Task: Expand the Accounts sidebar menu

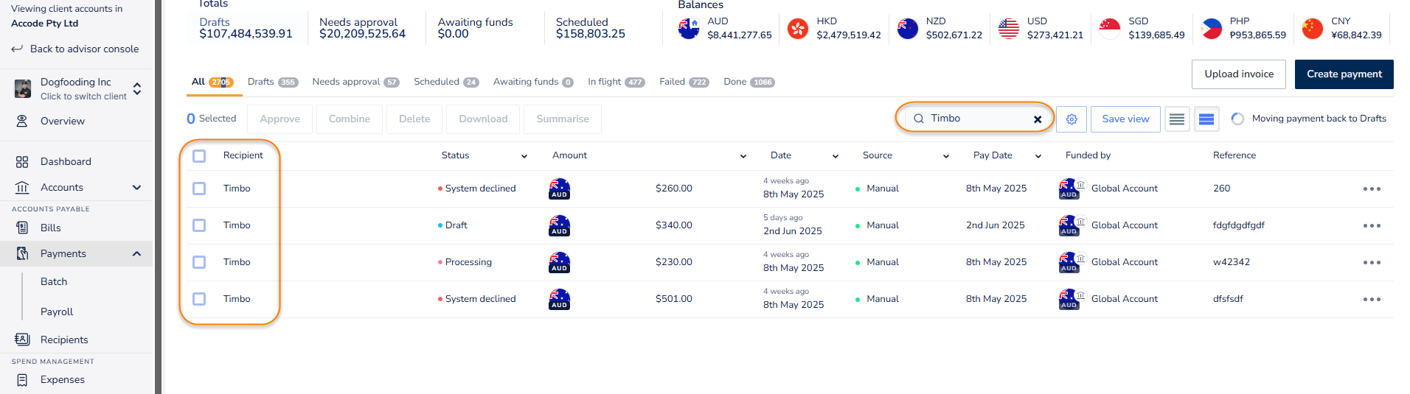Action: 136,187
